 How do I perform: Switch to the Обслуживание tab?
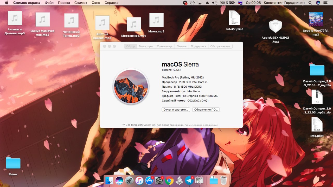point(220,46)
